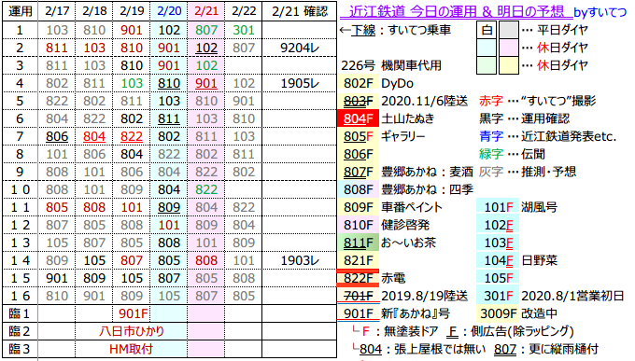Image resolution: width=635 pixels, height=361 pixels.
Task: Click the 810F legend cell
Action: tap(359, 225)
